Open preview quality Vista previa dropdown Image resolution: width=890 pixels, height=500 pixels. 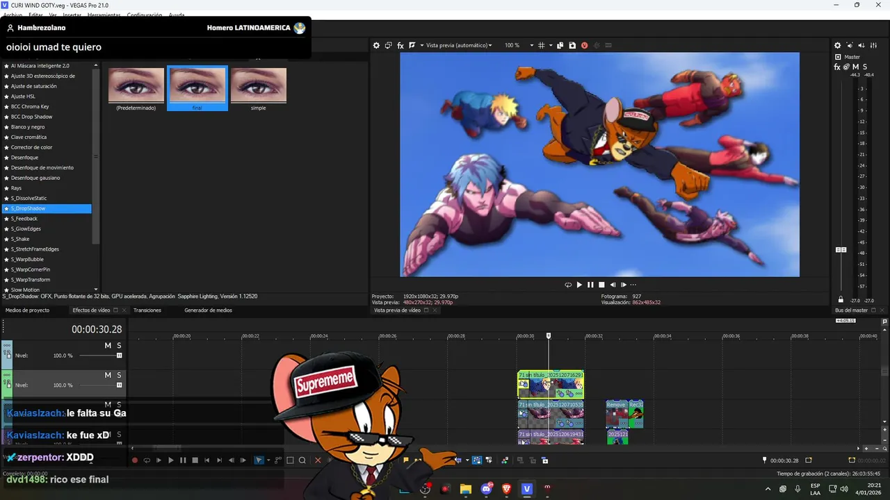pos(460,45)
